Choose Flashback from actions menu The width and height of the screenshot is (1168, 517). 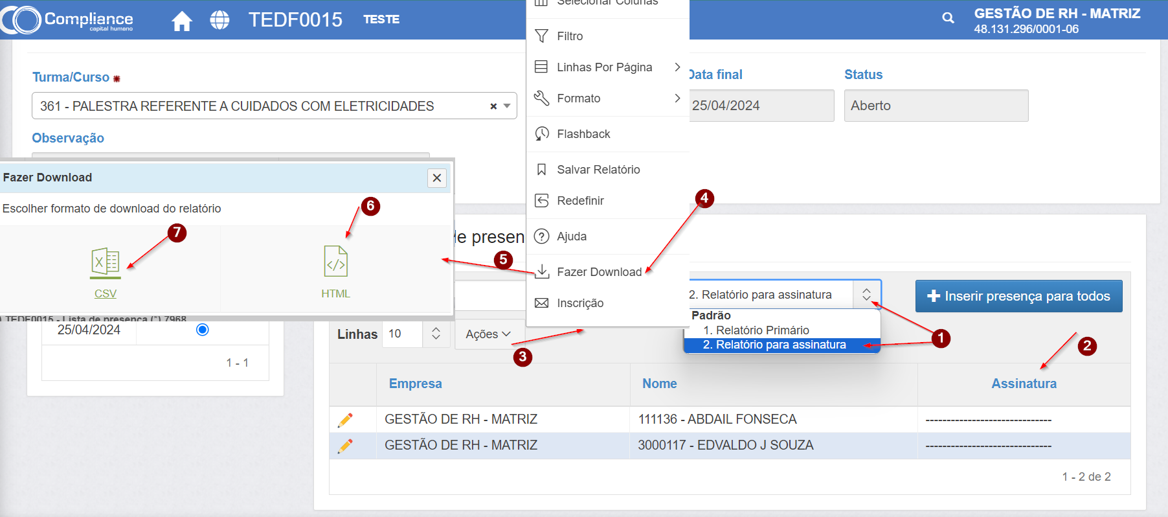[607, 134]
